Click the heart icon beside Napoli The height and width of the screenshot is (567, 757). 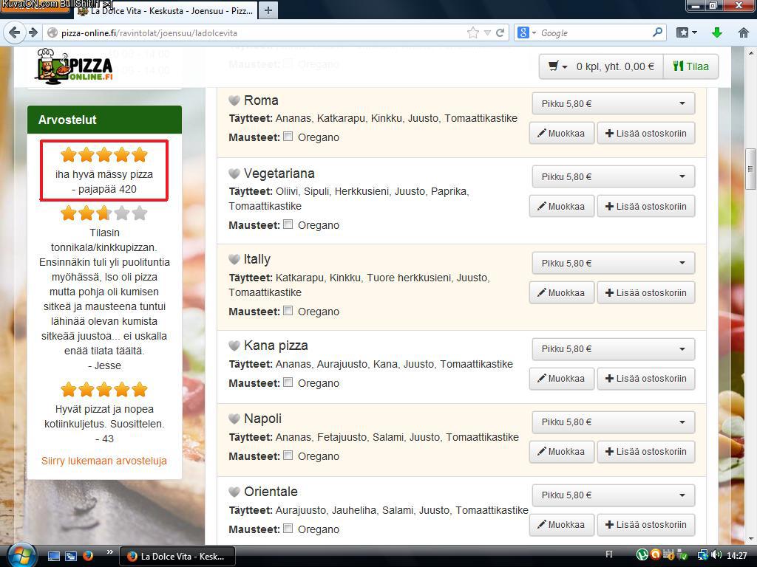click(234, 419)
